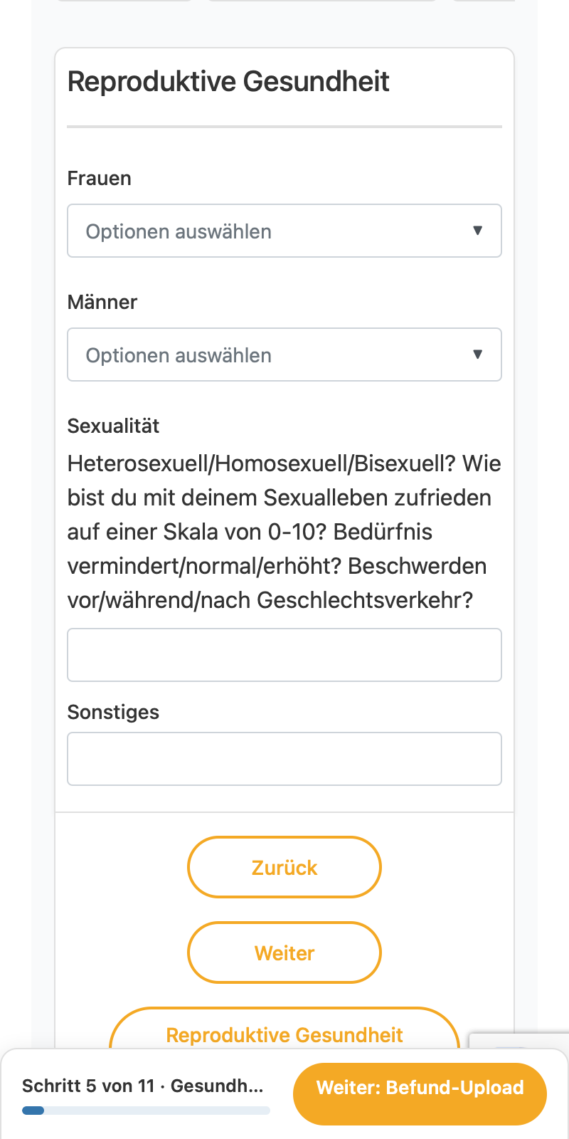Open the Frauen 'Optionen auswählen' select box

coord(284,231)
